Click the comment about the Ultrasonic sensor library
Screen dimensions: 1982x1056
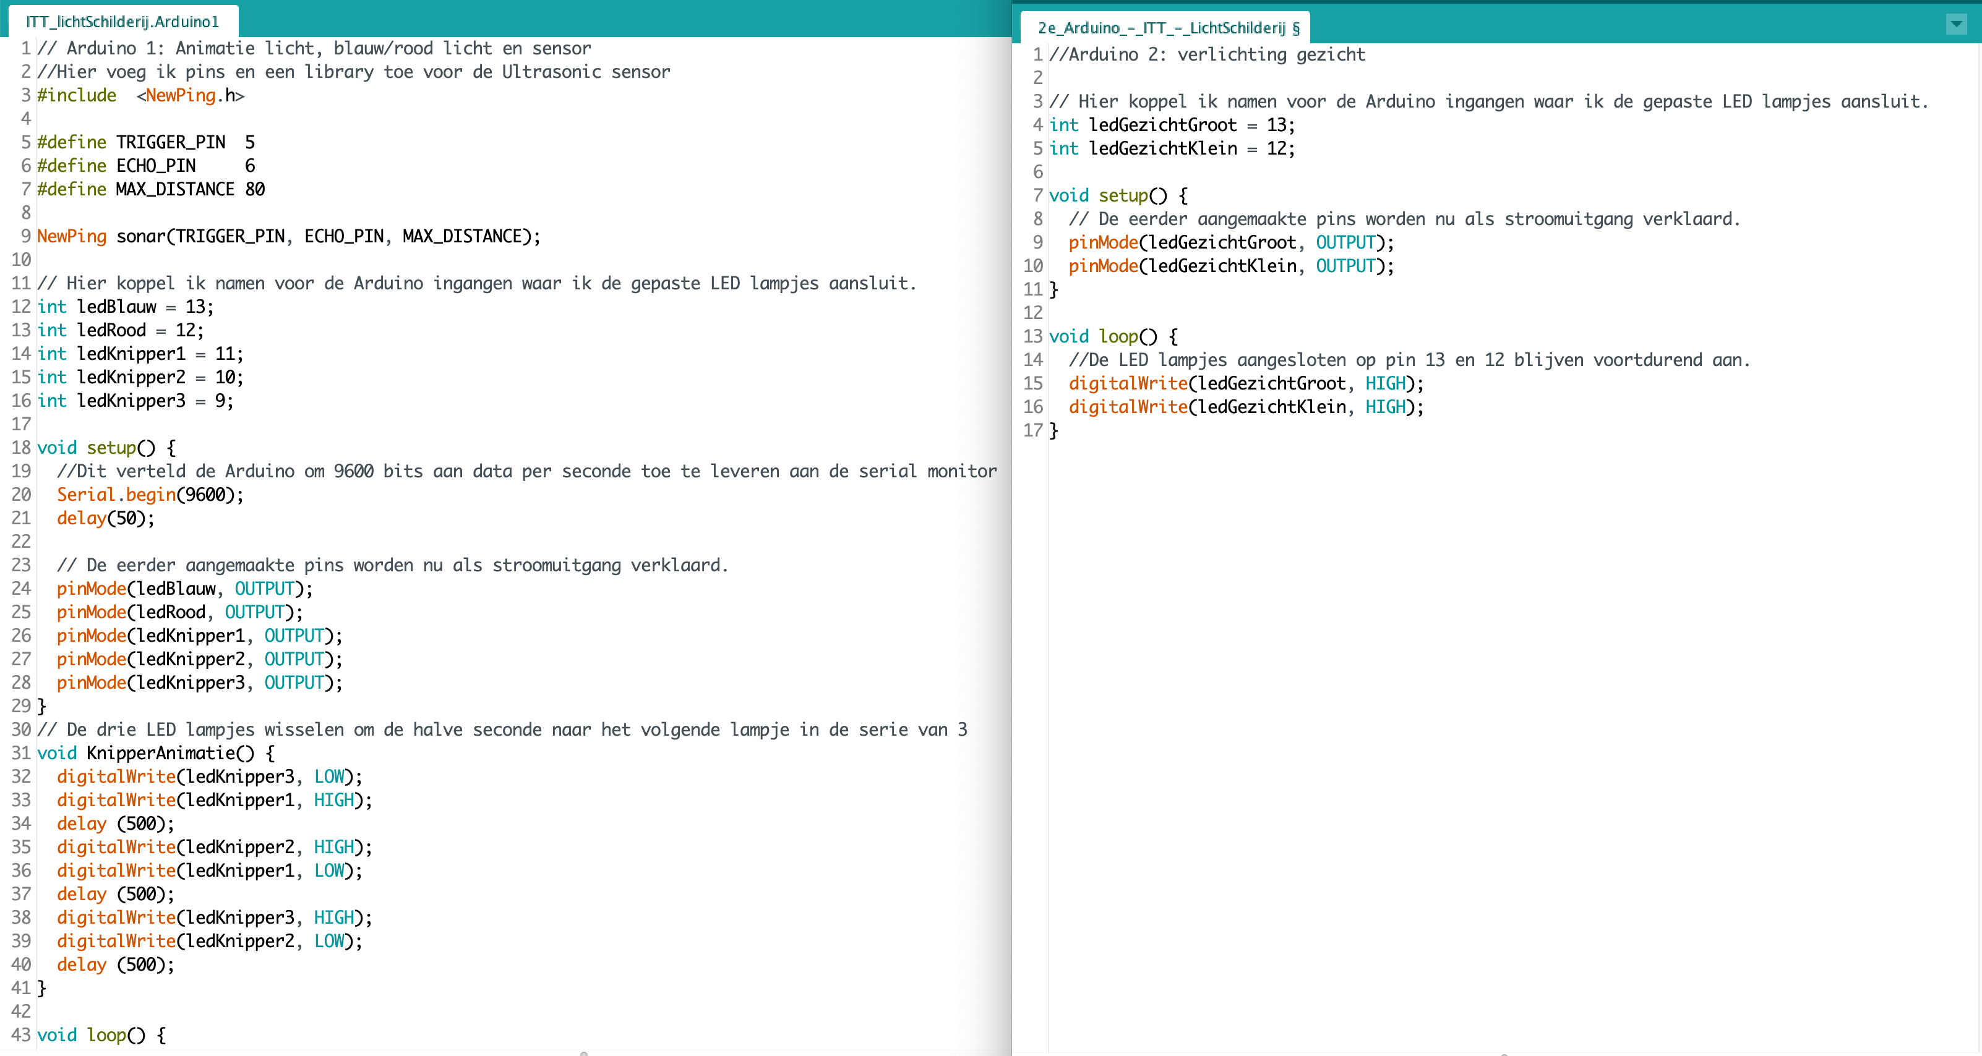coord(354,72)
